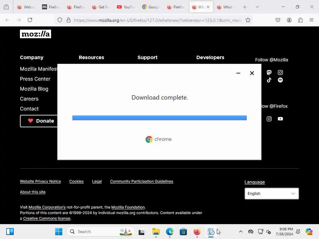
Task: Click the Chrome installer taskbar icon
Action: click(x=211, y=232)
